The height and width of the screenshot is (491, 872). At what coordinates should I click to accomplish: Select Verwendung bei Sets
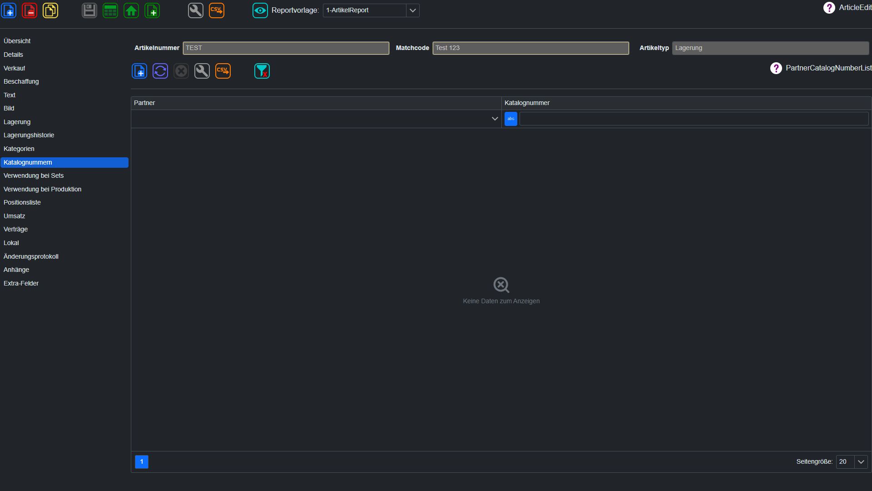point(64,175)
